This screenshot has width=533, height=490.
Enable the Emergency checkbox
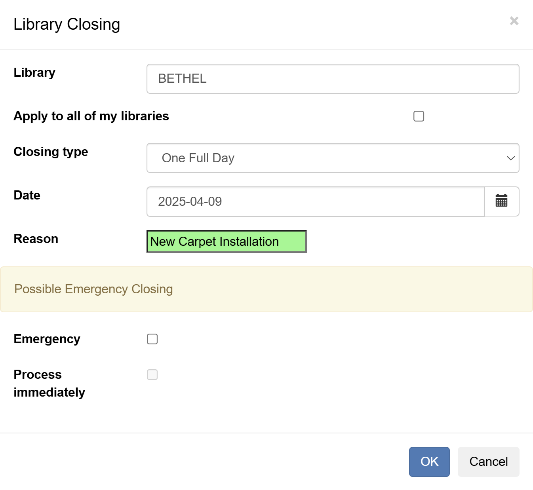pyautogui.click(x=152, y=339)
